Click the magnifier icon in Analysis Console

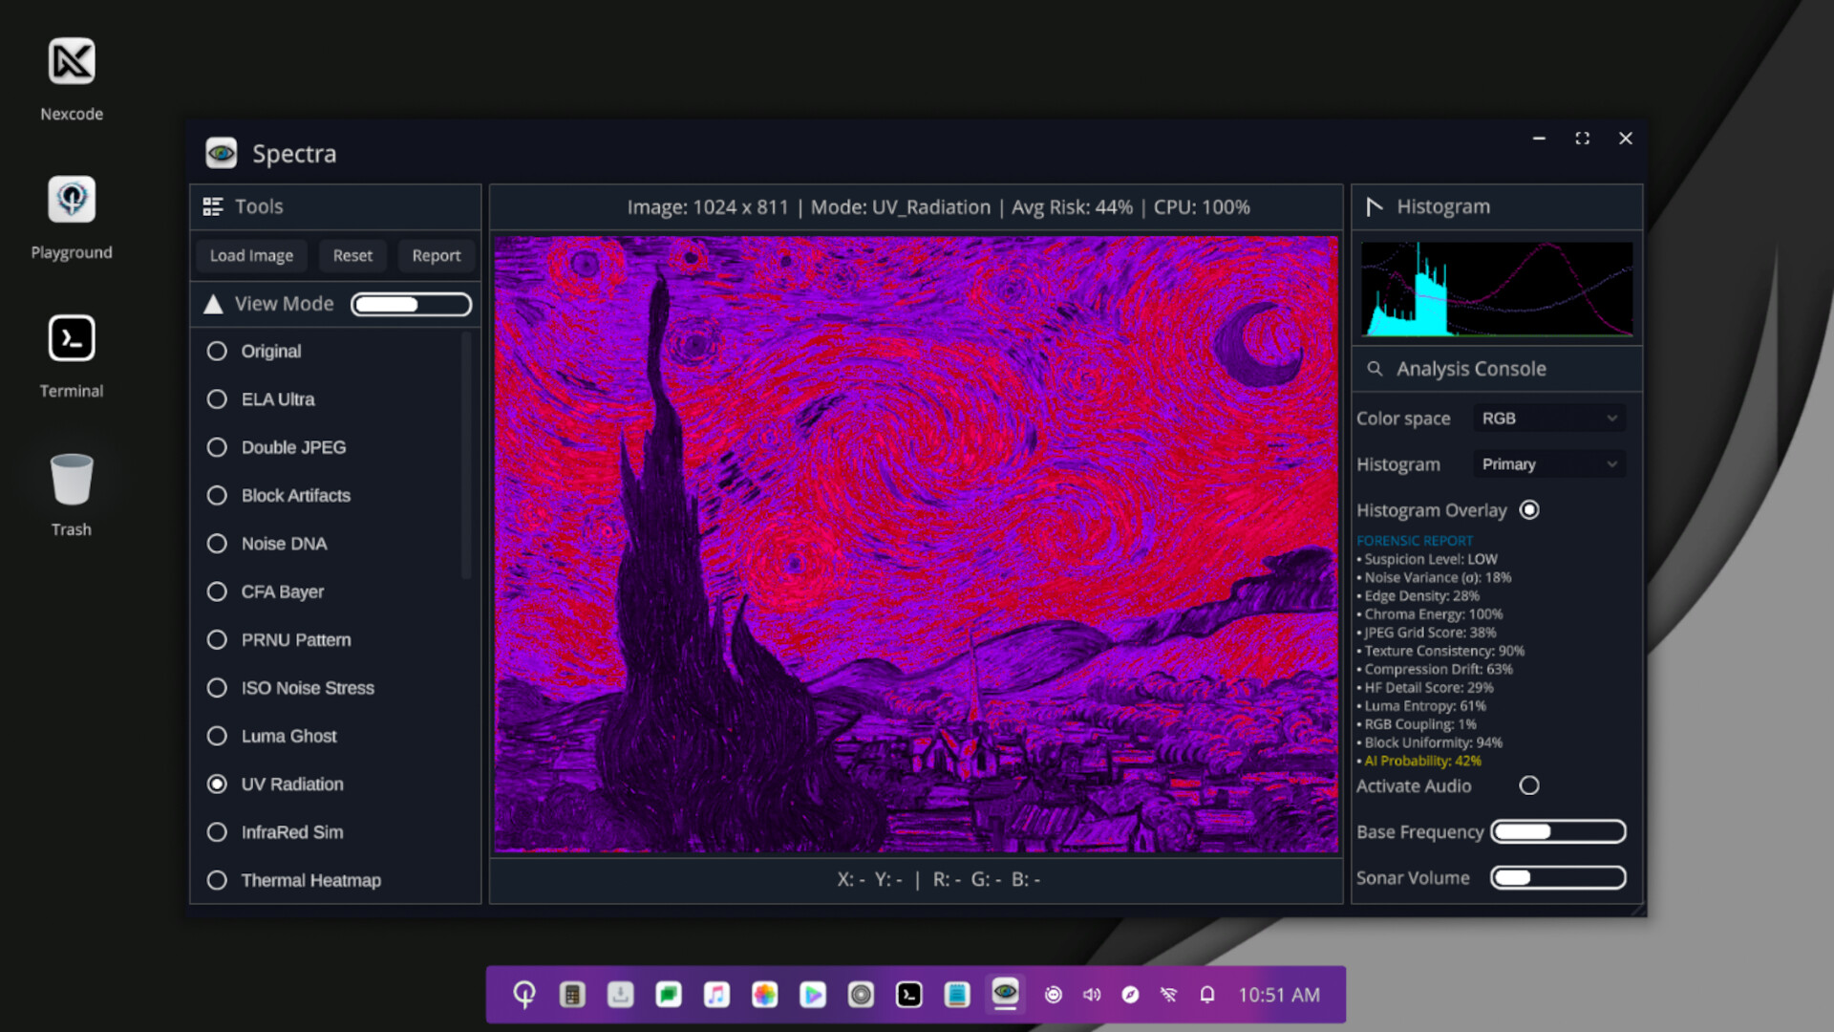pos(1375,368)
